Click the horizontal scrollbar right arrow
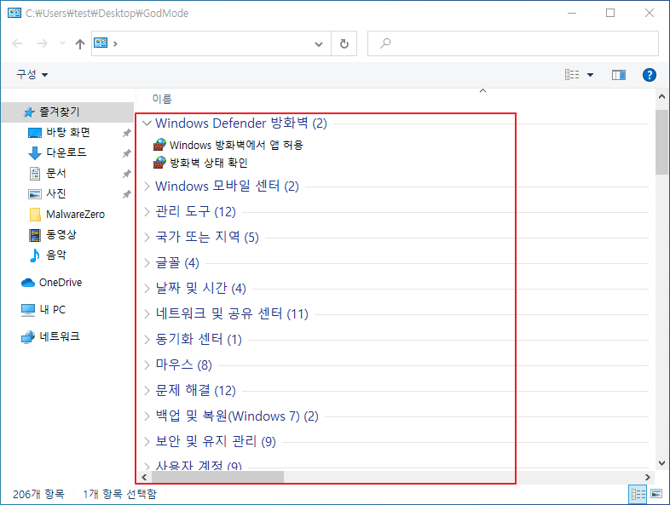Viewport: 670px width, 505px height. tap(648, 477)
